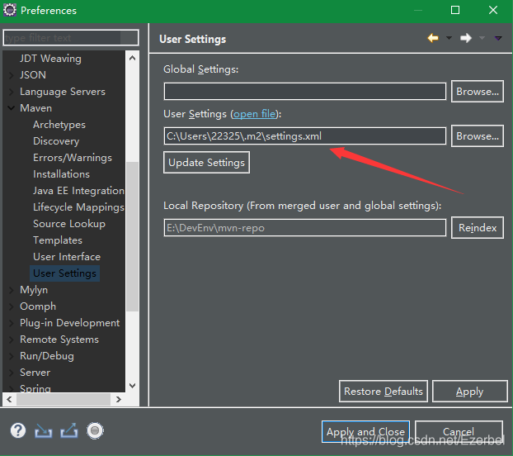Select the Mylyn tree item
This screenshot has width=513, height=456.
click(34, 290)
